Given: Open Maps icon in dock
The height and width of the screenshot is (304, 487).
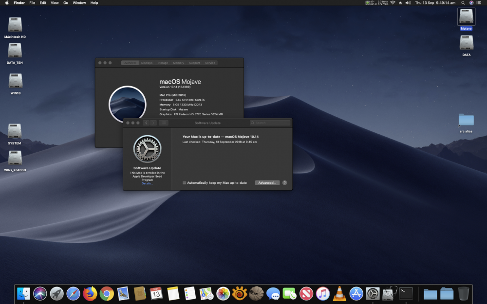Looking at the screenshot, I should click(x=206, y=293).
